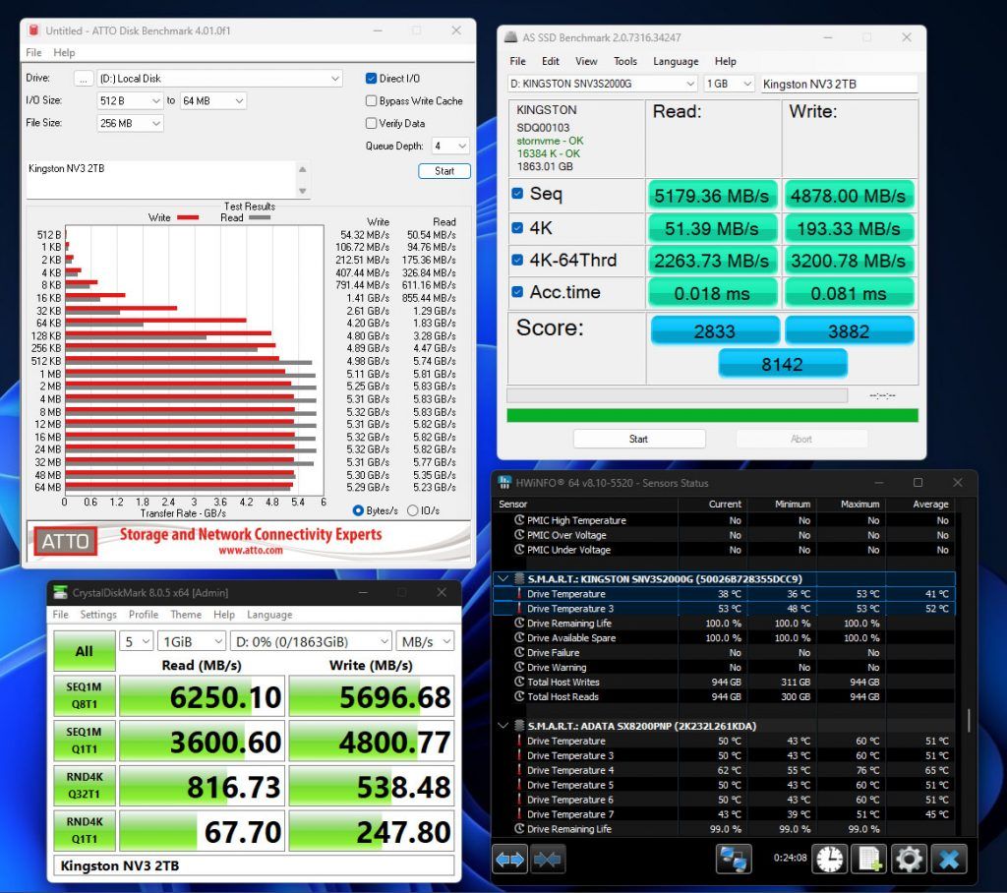Viewport: 1007px width, 893px height.
Task: Click the AS SSD Kingston NV3 2TB name field
Action: coord(839,84)
